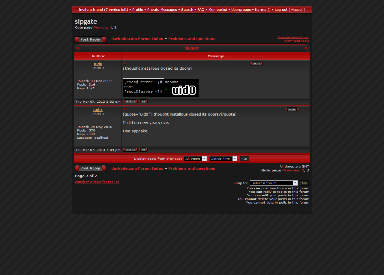Open uid0's profile via Profile button
Viewport: 384px width, 275px height.
[130, 101]
